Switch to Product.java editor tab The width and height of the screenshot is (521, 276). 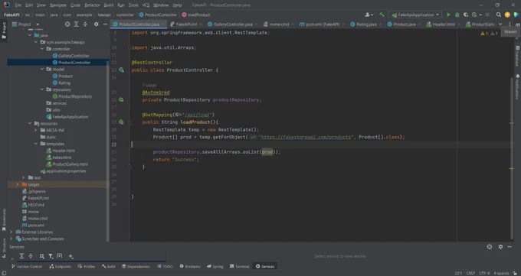(403, 24)
